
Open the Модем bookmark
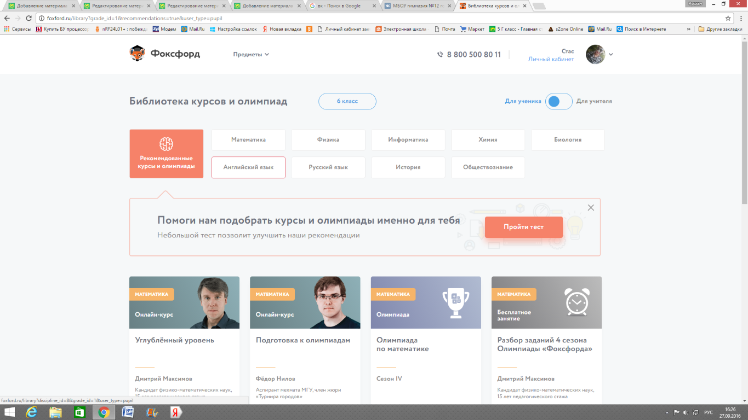[x=164, y=29]
